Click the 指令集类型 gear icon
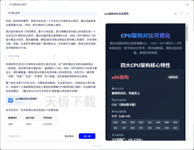The height and width of the screenshot is (150, 194). click(x=113, y=100)
